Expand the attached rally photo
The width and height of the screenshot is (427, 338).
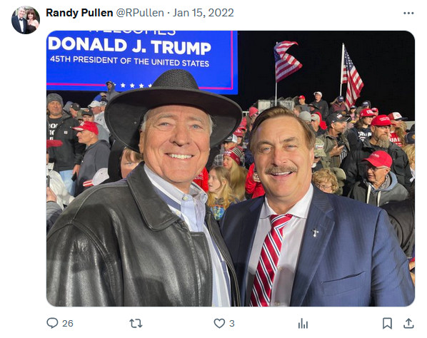coord(231,168)
